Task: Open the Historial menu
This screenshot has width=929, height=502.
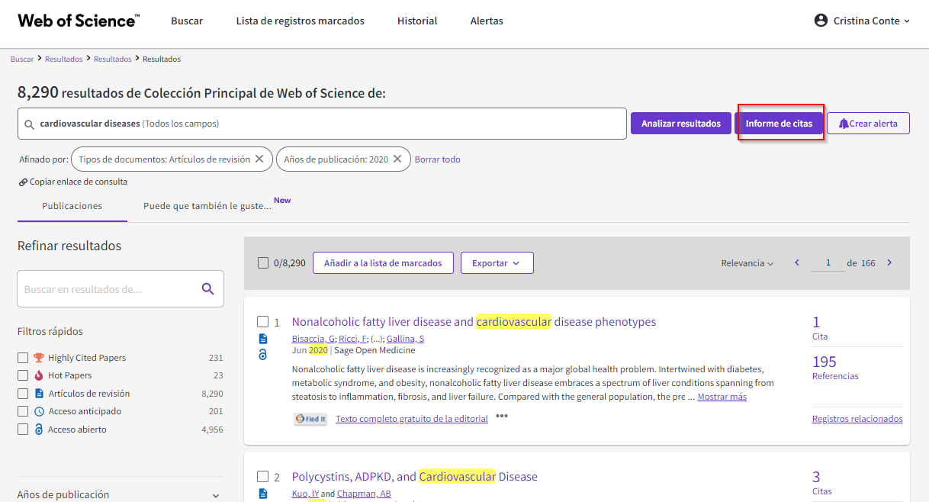Action: (x=417, y=21)
